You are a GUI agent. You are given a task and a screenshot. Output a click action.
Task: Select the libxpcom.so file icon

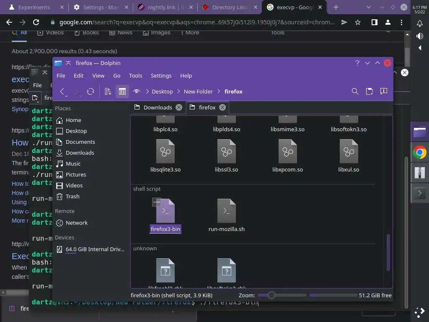(x=287, y=151)
